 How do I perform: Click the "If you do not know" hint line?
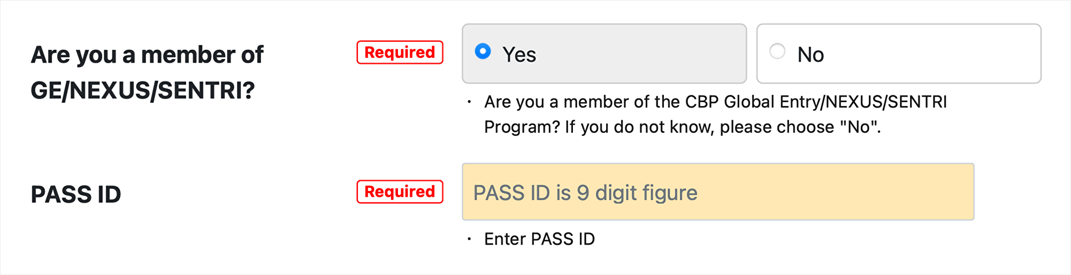[x=682, y=127]
